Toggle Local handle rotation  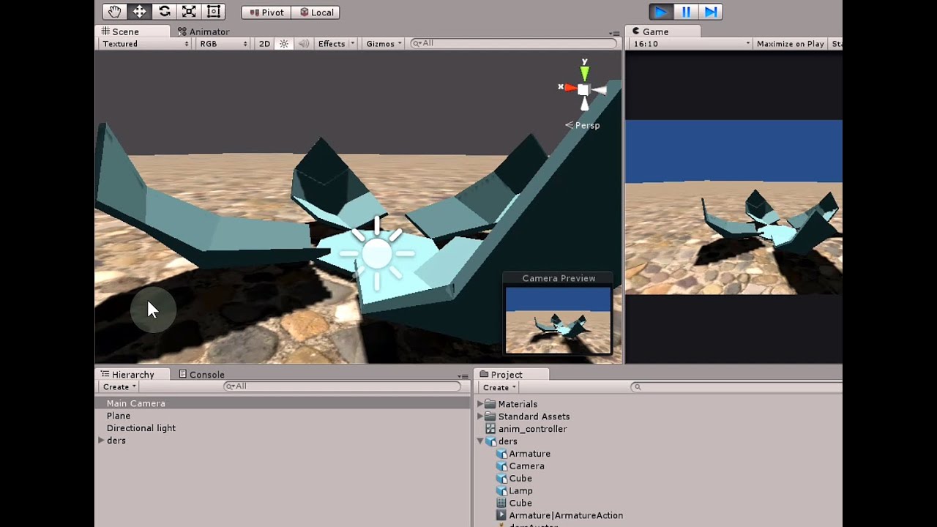pos(316,12)
